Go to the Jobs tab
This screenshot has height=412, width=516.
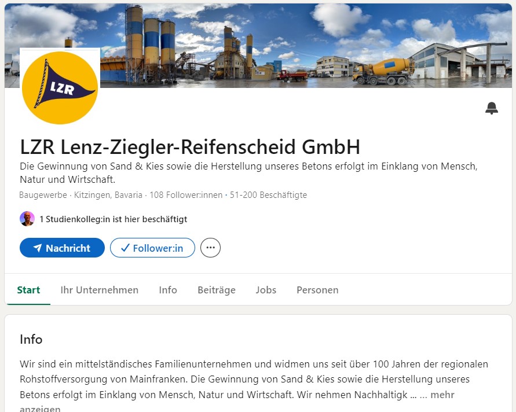click(266, 290)
